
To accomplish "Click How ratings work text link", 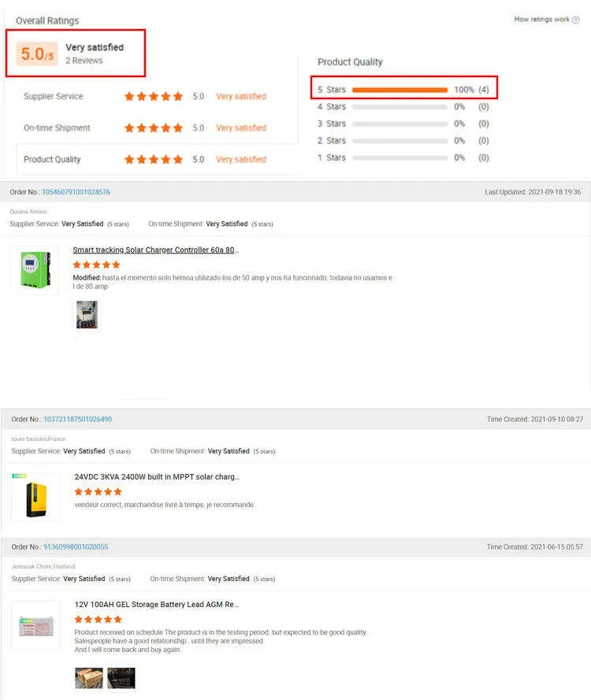I will 542,19.
